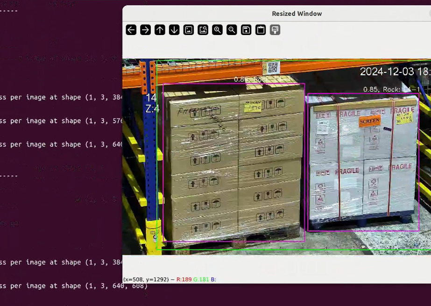This screenshot has width=431, height=306.
Task: Pan the image left with the left arrow
Action: (x=131, y=30)
